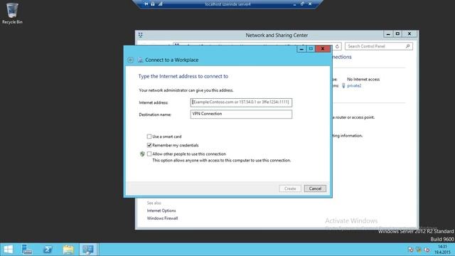Screen dimensions: 455x256
Task: Uncheck Remember my credentials
Action: 149,145
